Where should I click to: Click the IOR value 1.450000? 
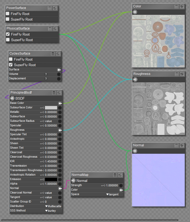pos(51,162)
